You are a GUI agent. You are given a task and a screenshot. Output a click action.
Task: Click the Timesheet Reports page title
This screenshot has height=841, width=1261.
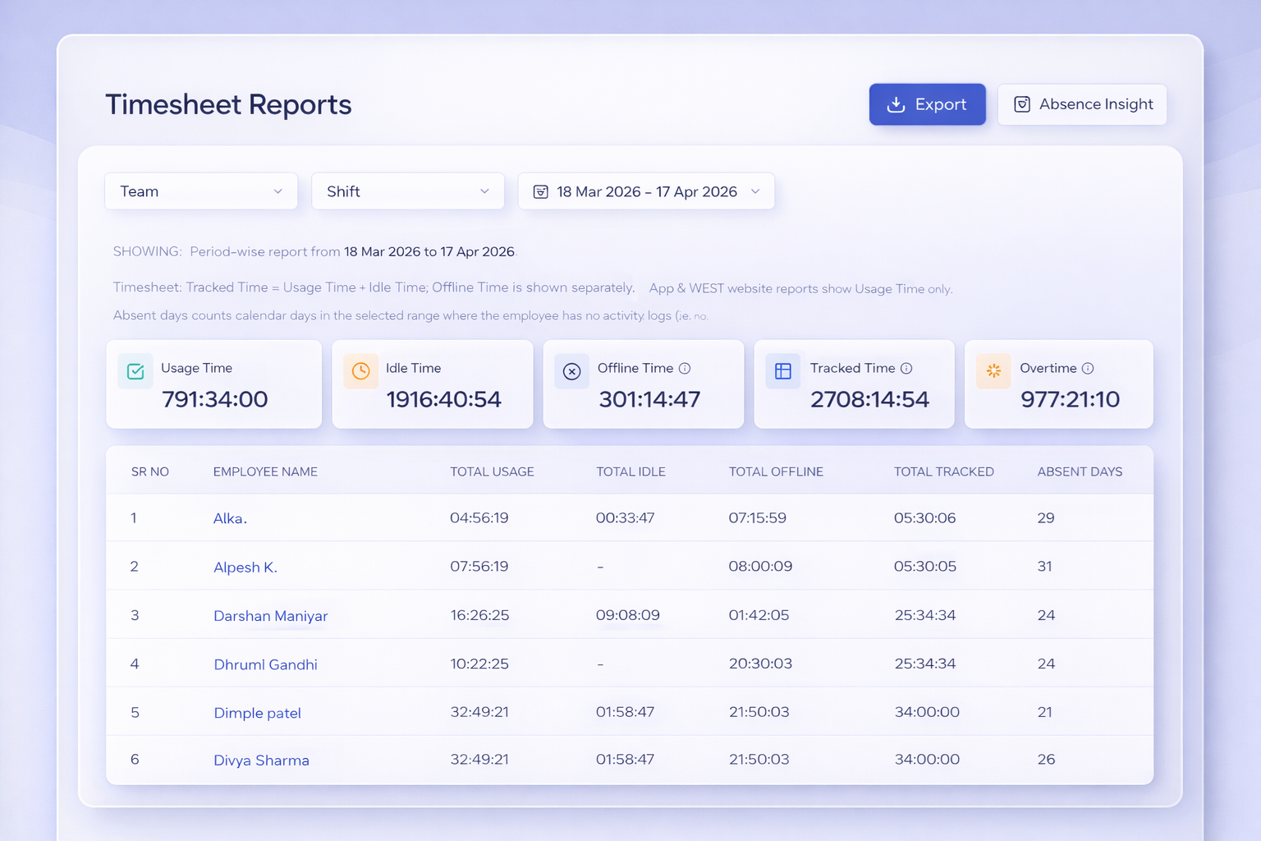coord(228,104)
